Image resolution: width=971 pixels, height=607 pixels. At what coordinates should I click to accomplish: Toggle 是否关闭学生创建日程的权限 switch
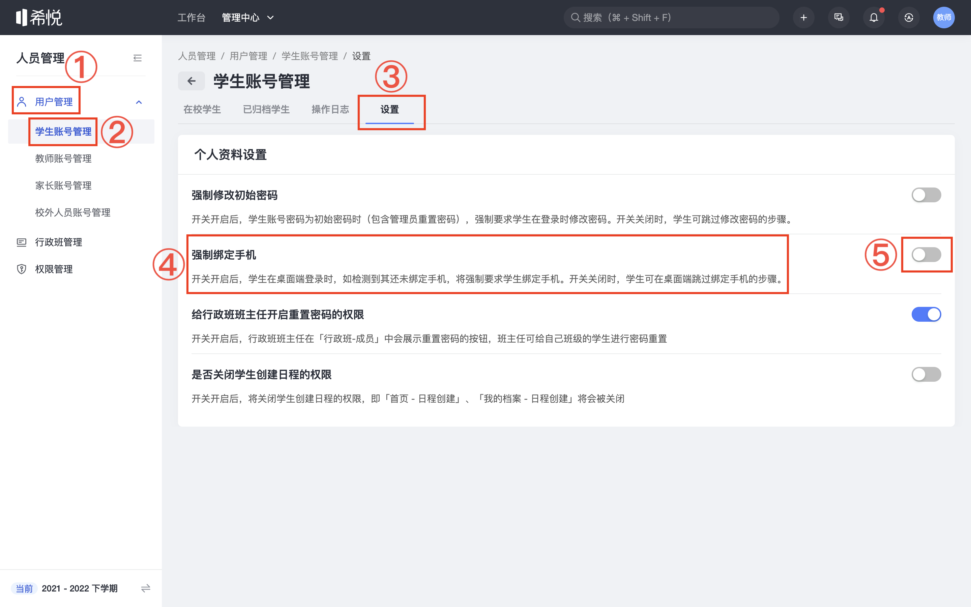click(x=926, y=374)
